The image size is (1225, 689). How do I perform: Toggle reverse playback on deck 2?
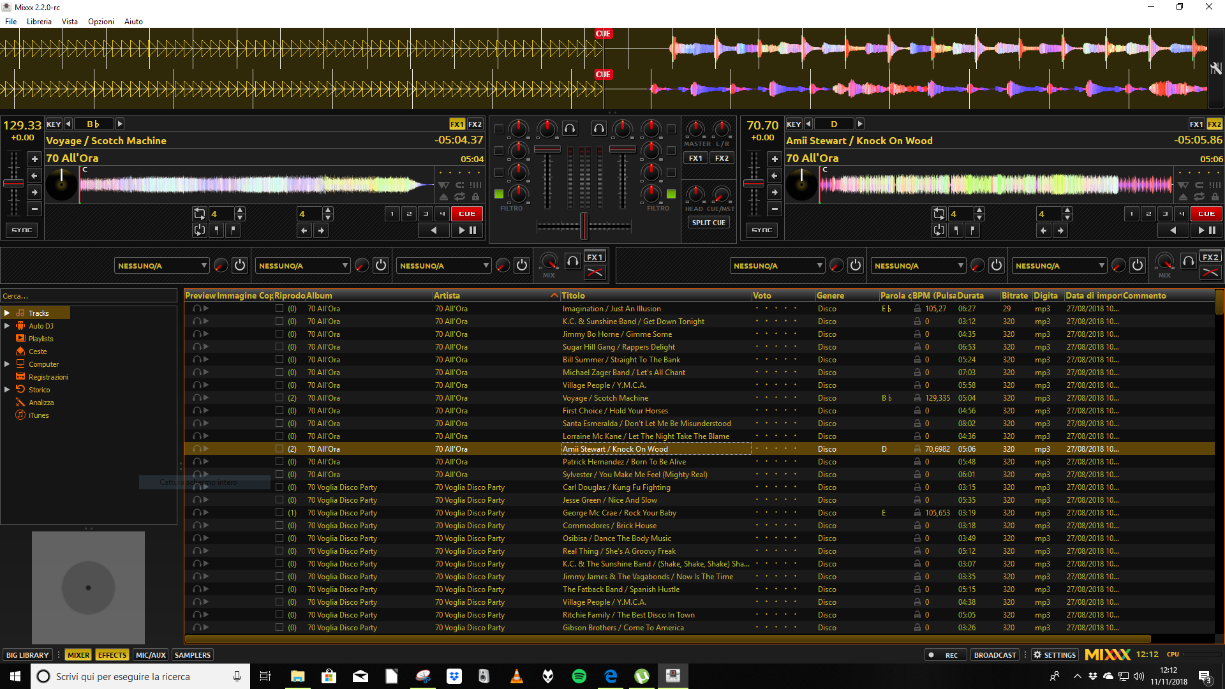[x=1173, y=230]
